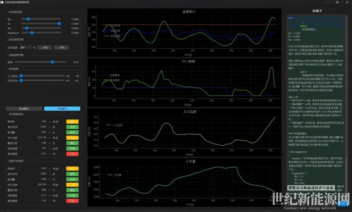Click the 历史数据指标 section title
This screenshot has width=352, height=212.
(x=16, y=114)
